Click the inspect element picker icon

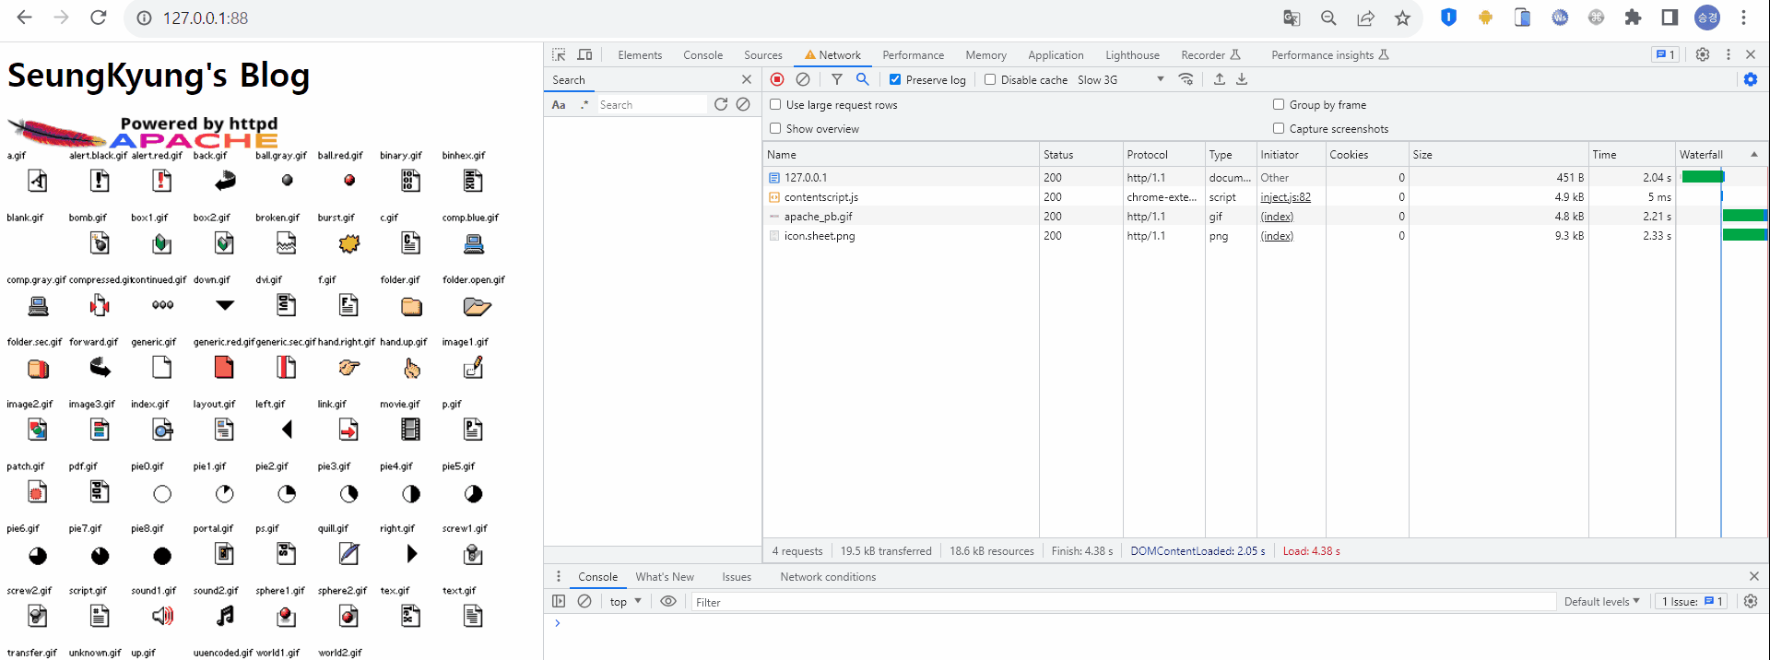pos(559,54)
